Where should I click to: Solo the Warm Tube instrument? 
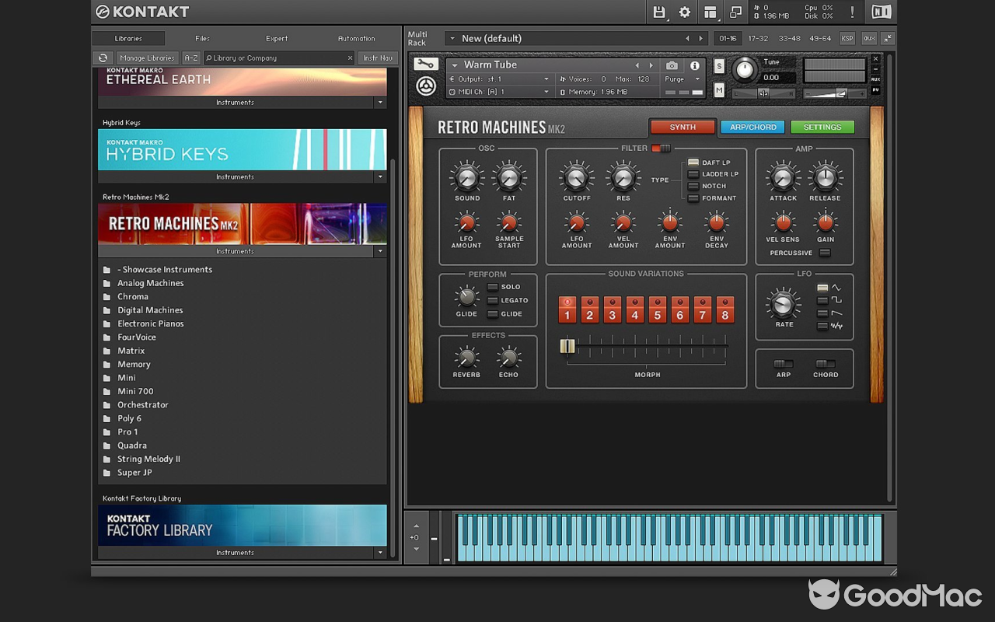pyautogui.click(x=719, y=65)
